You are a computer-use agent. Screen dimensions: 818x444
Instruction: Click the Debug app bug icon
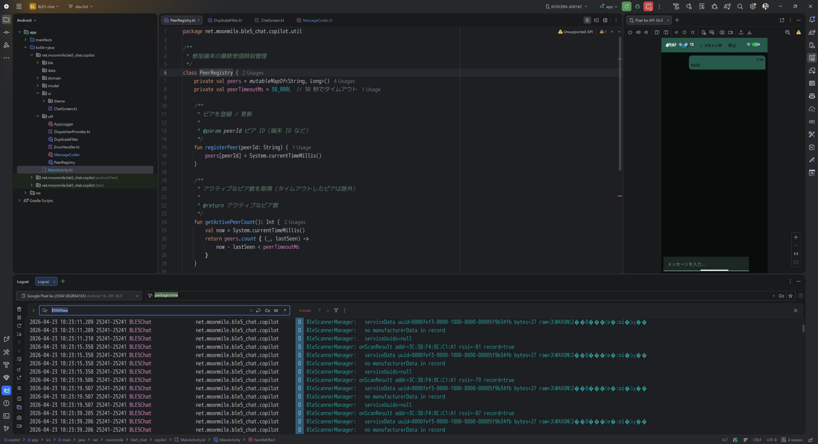[637, 6]
